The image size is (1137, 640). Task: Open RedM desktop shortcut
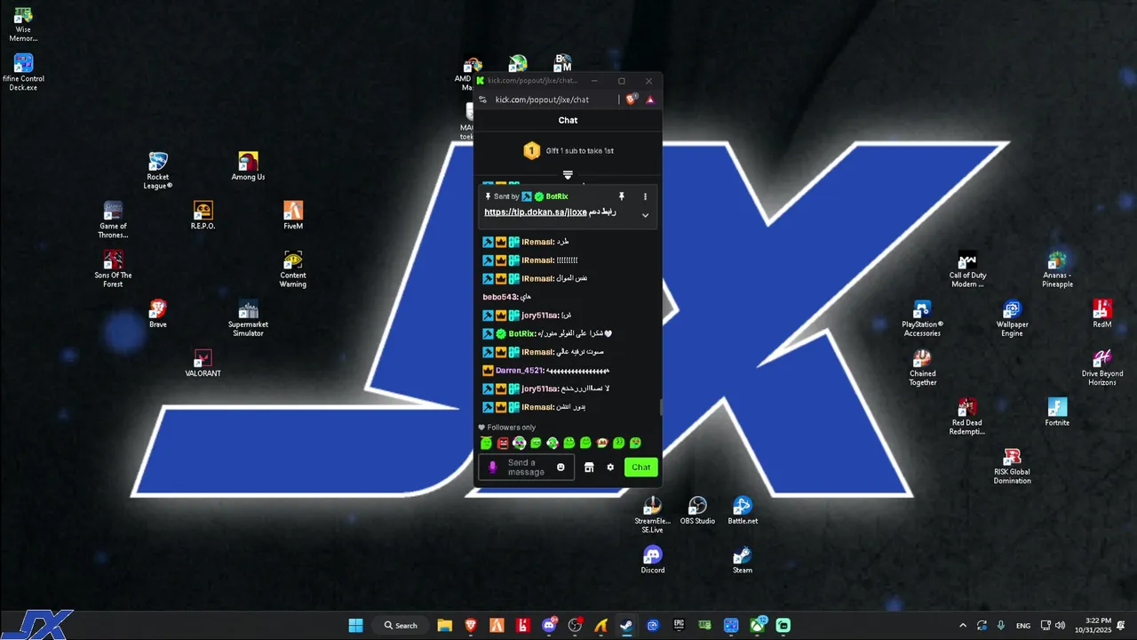tap(1102, 314)
